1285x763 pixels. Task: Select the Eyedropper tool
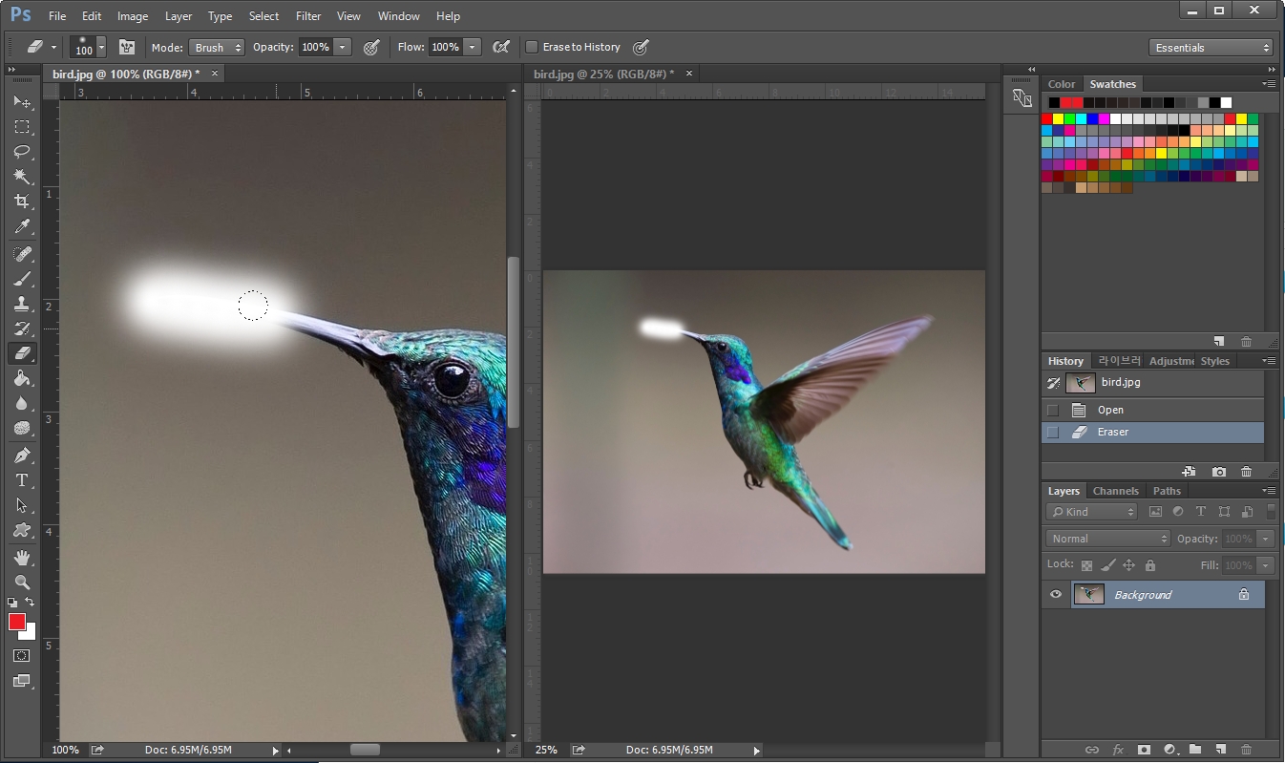[x=22, y=226]
